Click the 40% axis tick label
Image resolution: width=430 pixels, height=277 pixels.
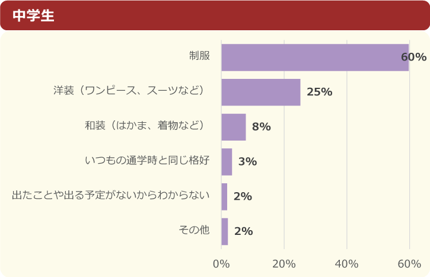346,264
